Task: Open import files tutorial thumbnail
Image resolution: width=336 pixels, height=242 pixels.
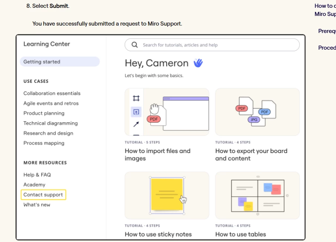Action: coord(167,112)
